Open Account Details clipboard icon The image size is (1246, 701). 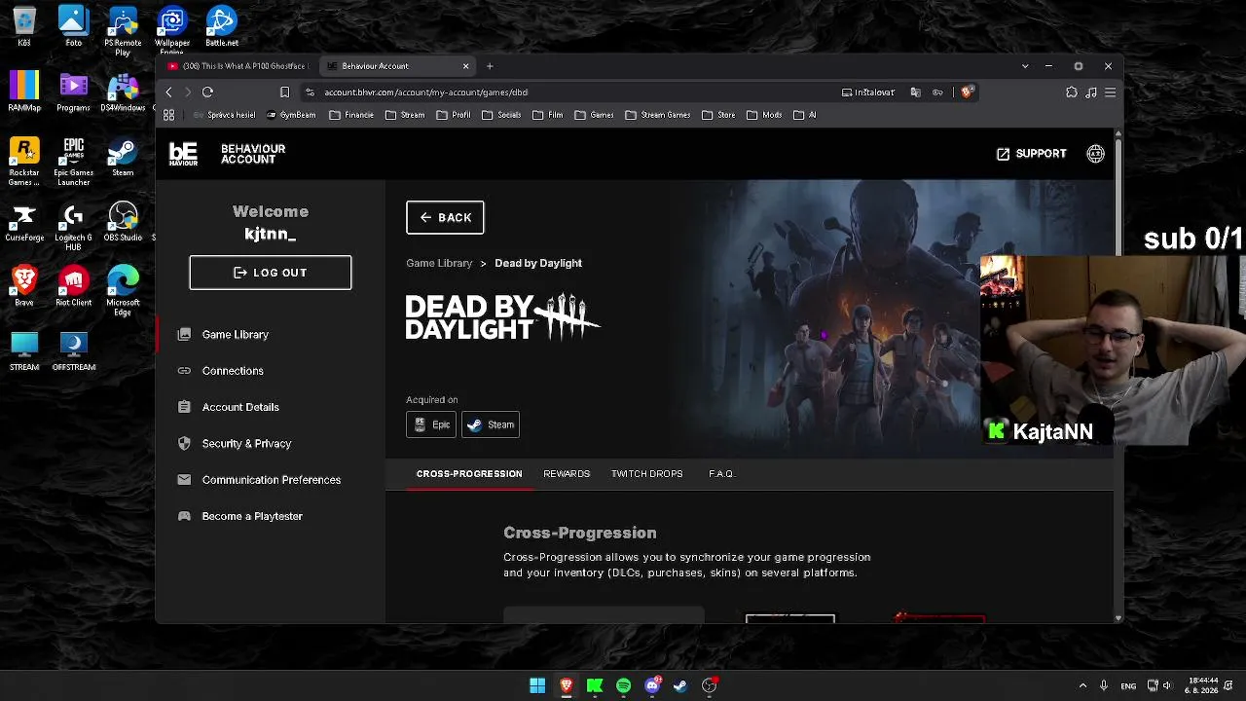click(184, 407)
